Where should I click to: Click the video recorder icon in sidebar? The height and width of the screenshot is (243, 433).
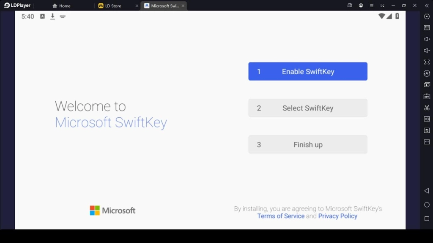pos(427,119)
